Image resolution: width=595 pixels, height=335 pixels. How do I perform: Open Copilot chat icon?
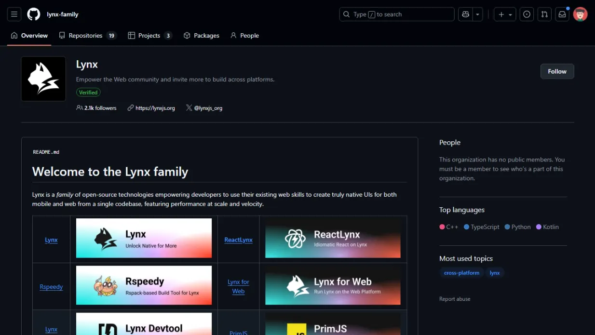[x=465, y=14]
